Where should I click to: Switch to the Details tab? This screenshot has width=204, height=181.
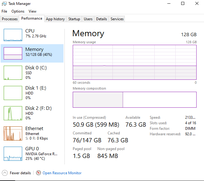click(x=101, y=19)
